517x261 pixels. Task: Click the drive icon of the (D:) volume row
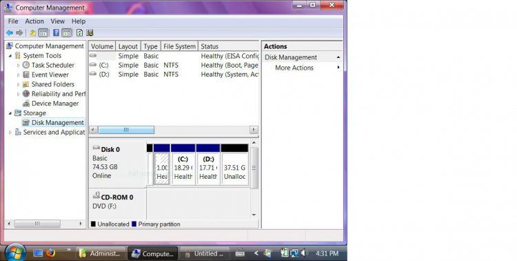tap(93, 74)
